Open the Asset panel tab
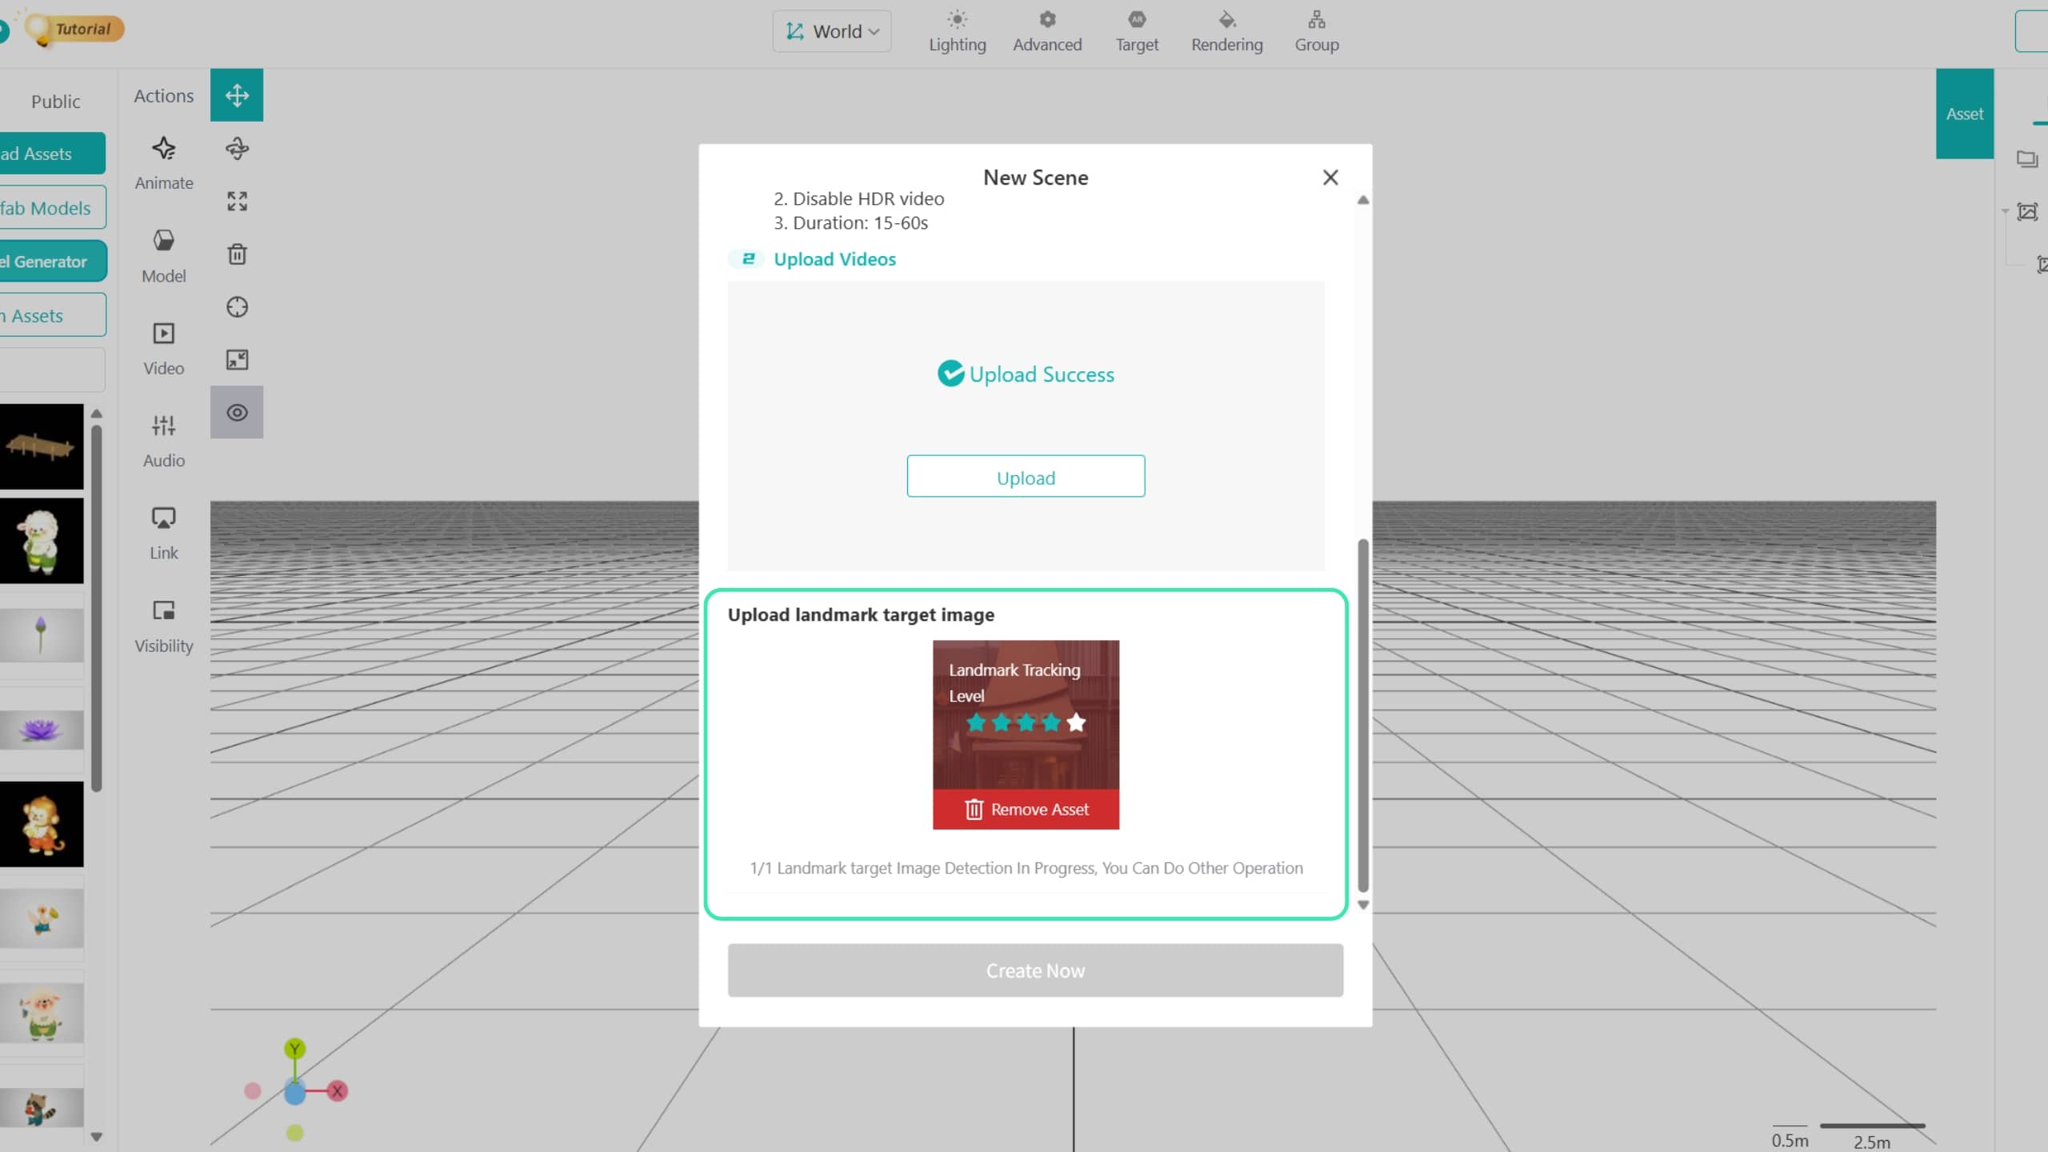Image resolution: width=2048 pixels, height=1152 pixels. coord(1964,114)
